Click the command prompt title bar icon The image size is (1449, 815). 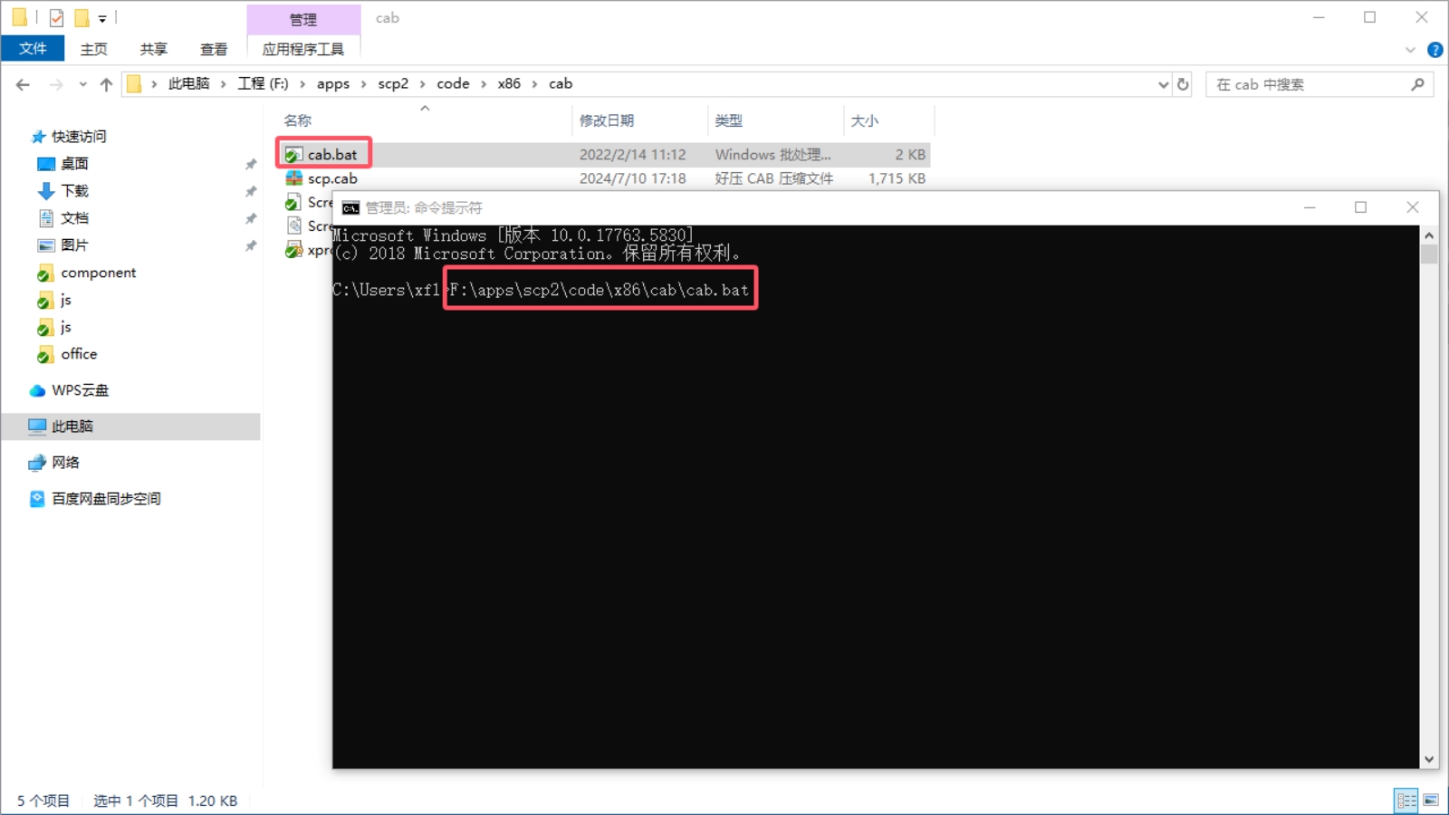click(x=350, y=208)
